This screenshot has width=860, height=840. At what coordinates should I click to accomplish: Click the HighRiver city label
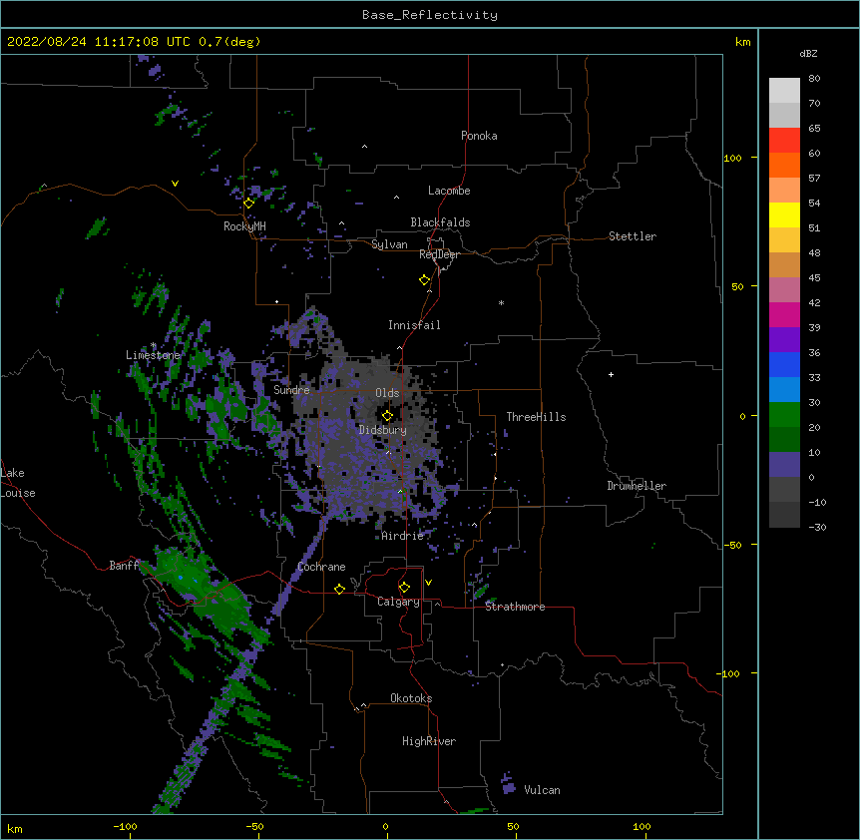(429, 741)
